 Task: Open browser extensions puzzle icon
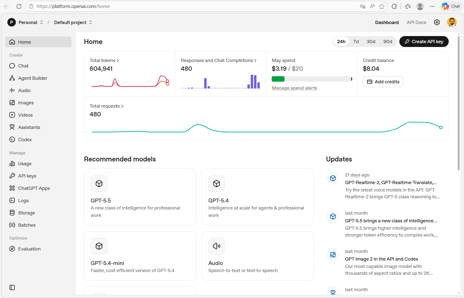394,6
